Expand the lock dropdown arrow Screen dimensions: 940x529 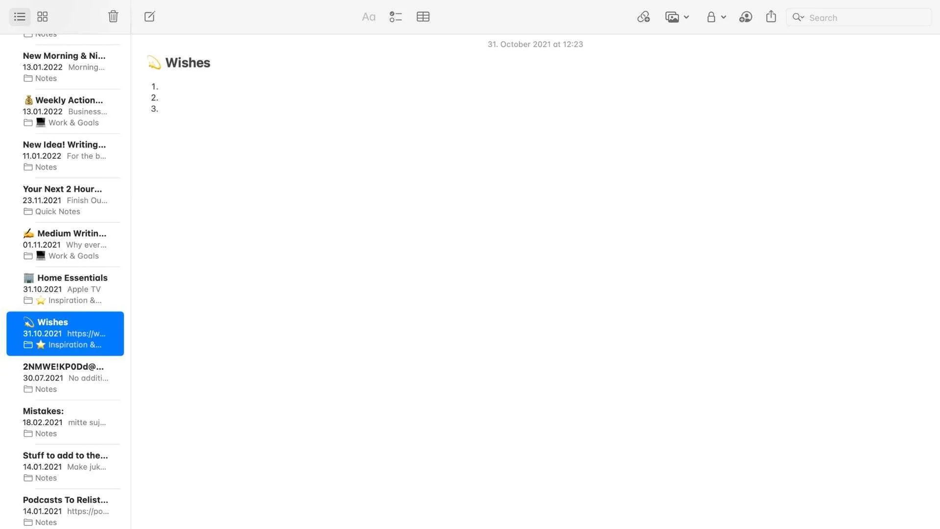pos(723,17)
